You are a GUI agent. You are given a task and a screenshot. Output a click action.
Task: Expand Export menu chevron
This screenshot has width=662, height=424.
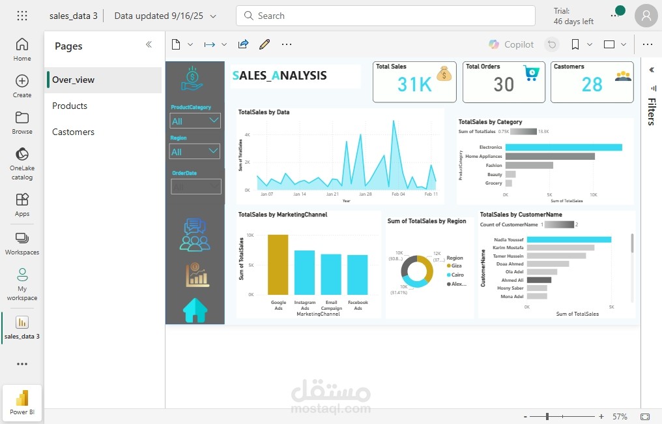[224, 44]
